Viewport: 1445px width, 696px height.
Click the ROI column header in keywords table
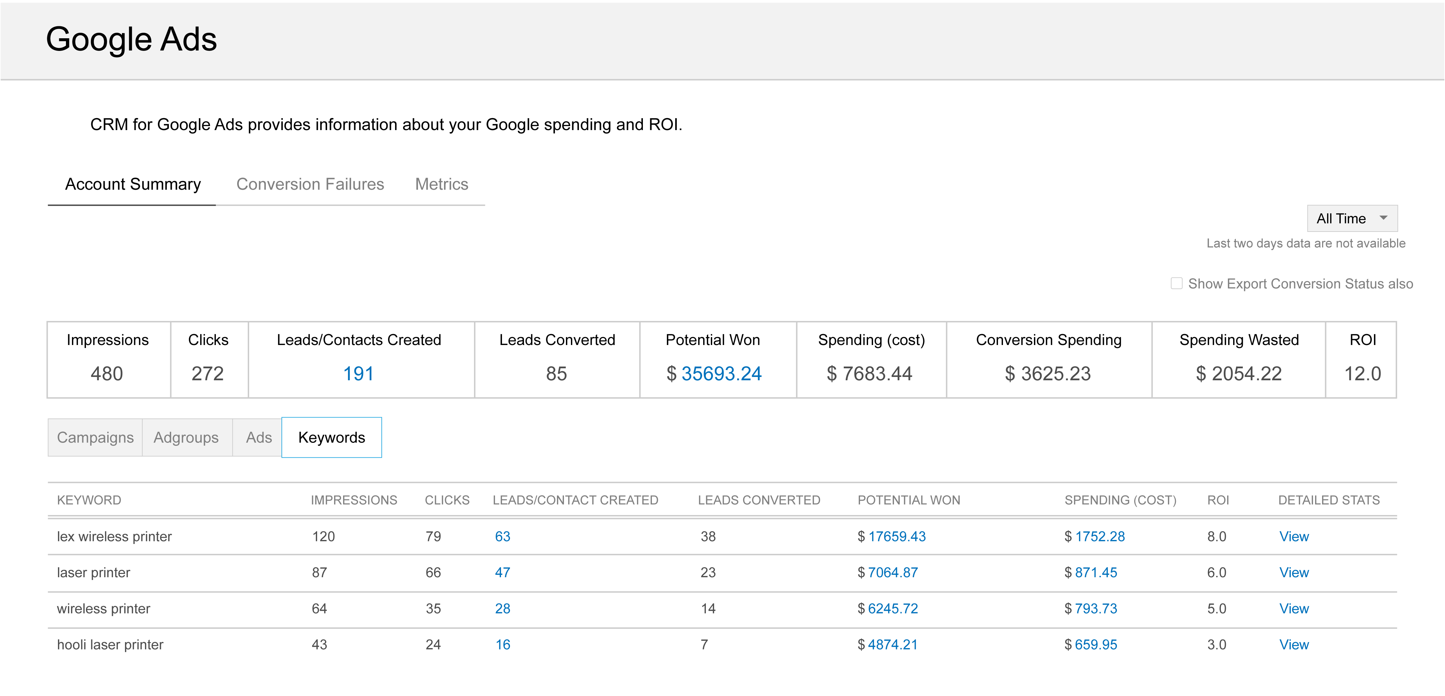click(x=1218, y=500)
